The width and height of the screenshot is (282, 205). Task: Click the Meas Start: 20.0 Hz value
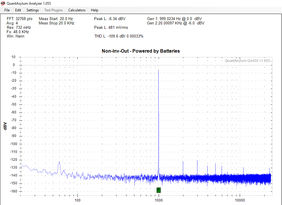pyautogui.click(x=56, y=19)
